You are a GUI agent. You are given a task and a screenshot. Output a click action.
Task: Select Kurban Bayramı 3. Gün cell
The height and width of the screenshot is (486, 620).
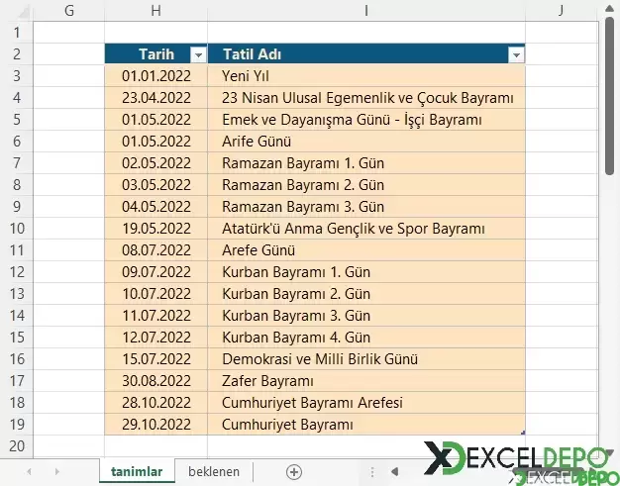pyautogui.click(x=366, y=316)
